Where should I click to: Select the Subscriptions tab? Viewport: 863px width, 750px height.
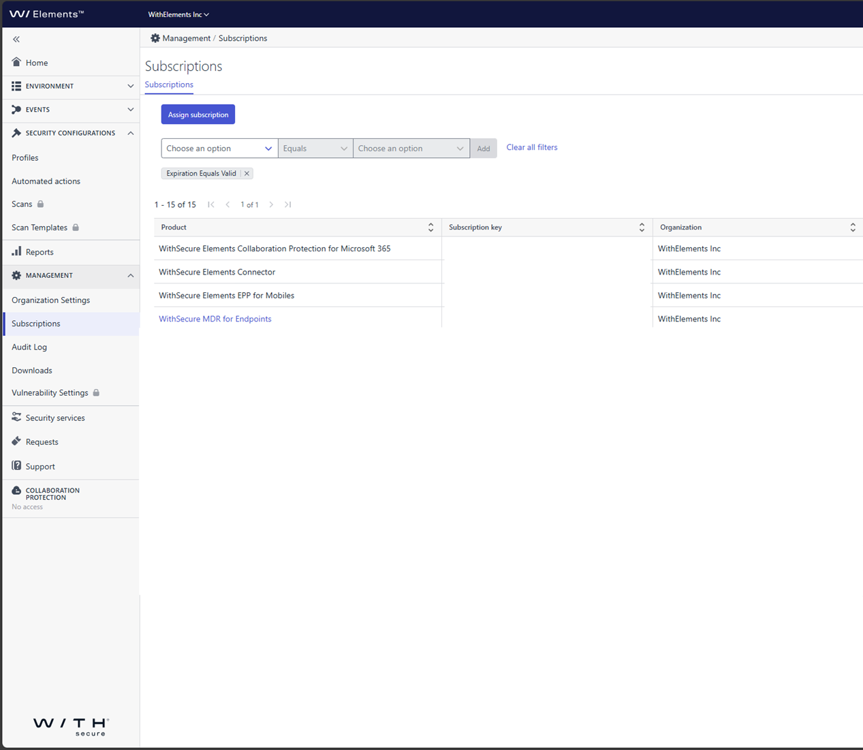pyautogui.click(x=169, y=84)
